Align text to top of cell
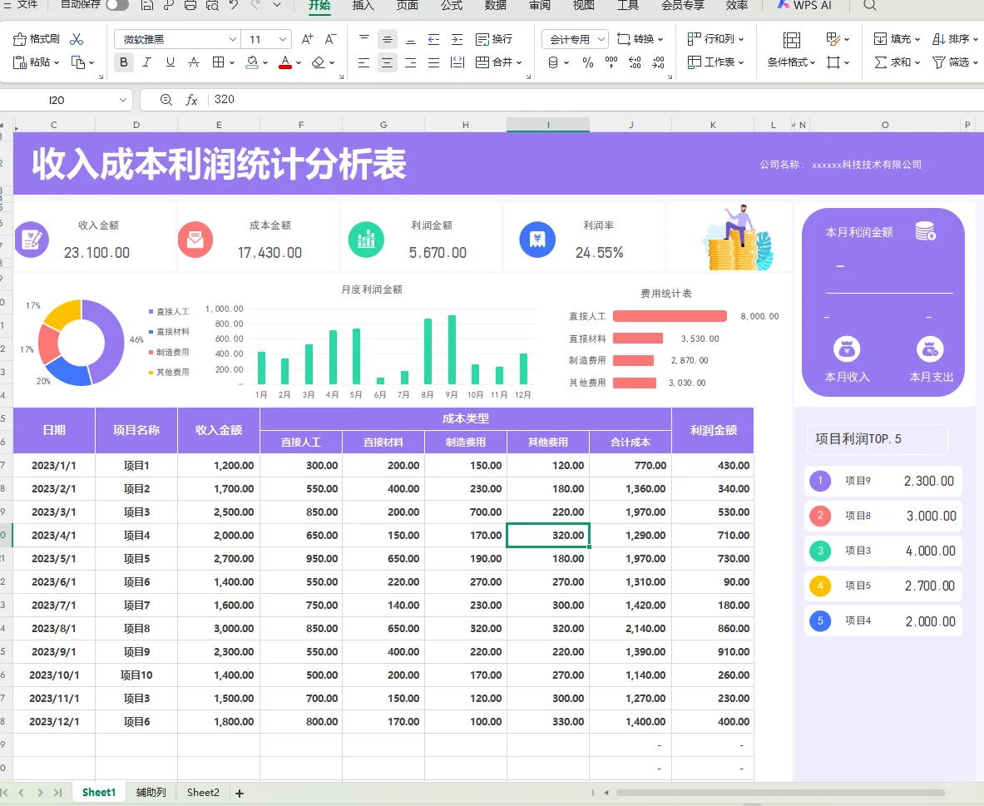 pyautogui.click(x=364, y=39)
